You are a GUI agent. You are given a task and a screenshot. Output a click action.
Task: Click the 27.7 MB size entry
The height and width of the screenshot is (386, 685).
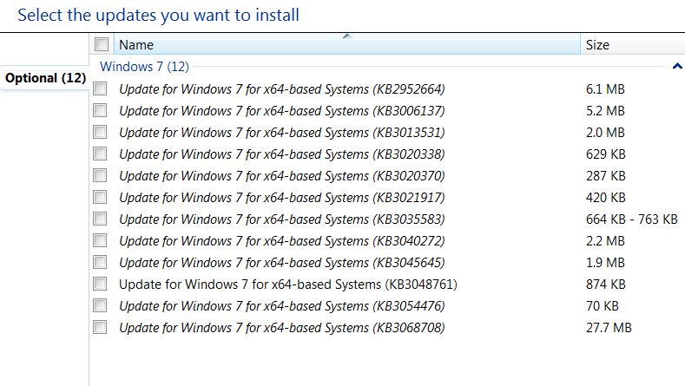[x=609, y=327]
